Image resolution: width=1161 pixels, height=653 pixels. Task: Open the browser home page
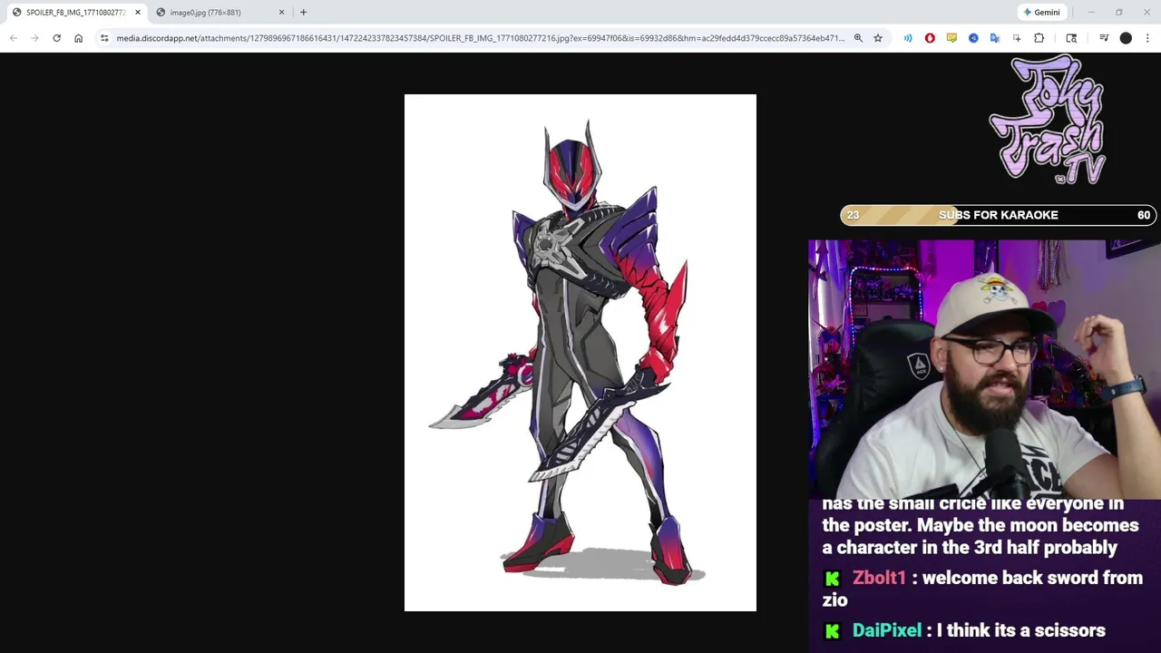(78, 38)
